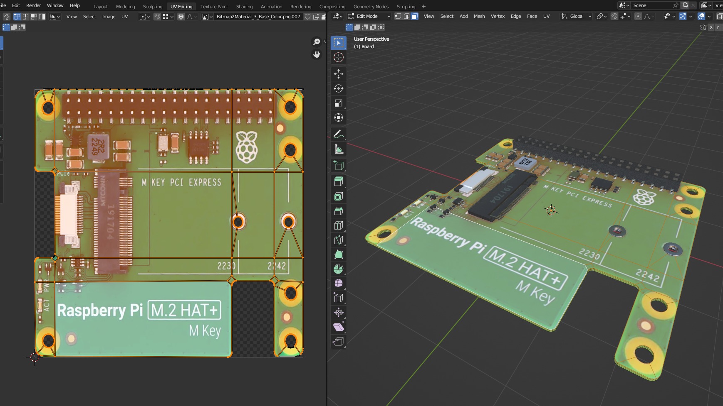Open the pivot point dropdown in 3D viewport
The height and width of the screenshot is (406, 723).
(602, 16)
